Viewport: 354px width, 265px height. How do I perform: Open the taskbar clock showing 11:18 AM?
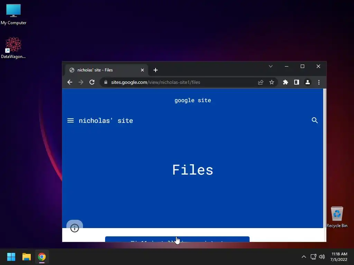pyautogui.click(x=339, y=257)
